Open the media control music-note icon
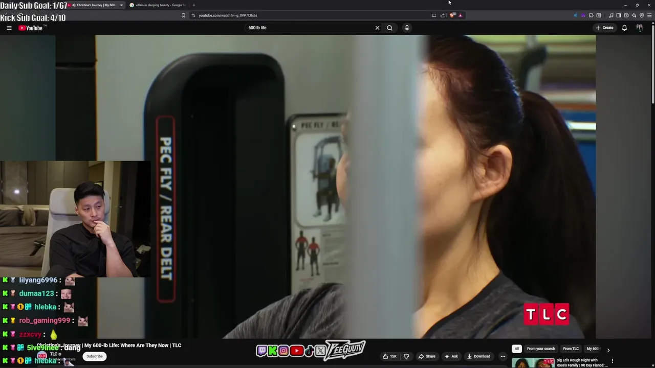 pyautogui.click(x=611, y=15)
